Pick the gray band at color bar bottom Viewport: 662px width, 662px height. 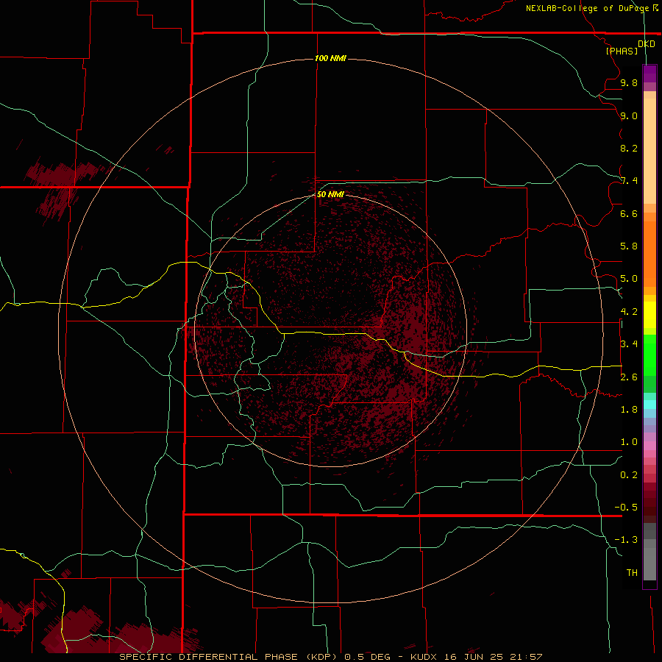click(649, 563)
